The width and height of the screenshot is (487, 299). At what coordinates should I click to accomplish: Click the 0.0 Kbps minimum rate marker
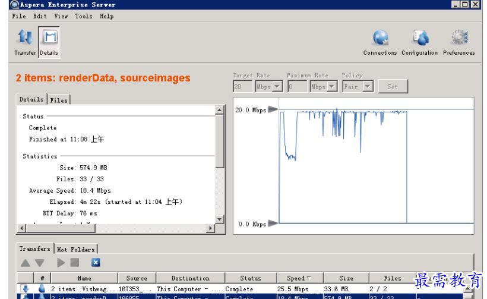coord(273,223)
